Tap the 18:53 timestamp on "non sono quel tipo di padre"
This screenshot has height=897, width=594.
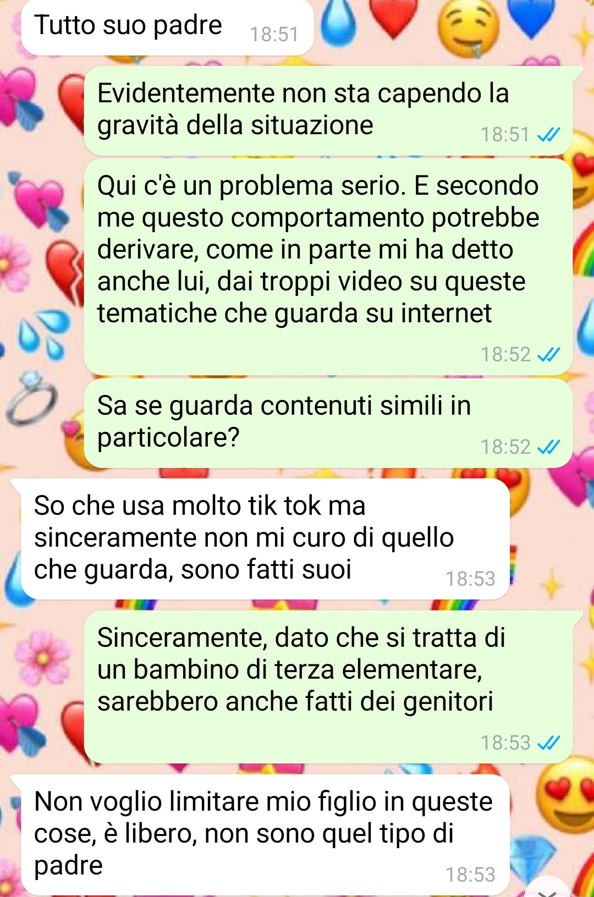click(470, 875)
